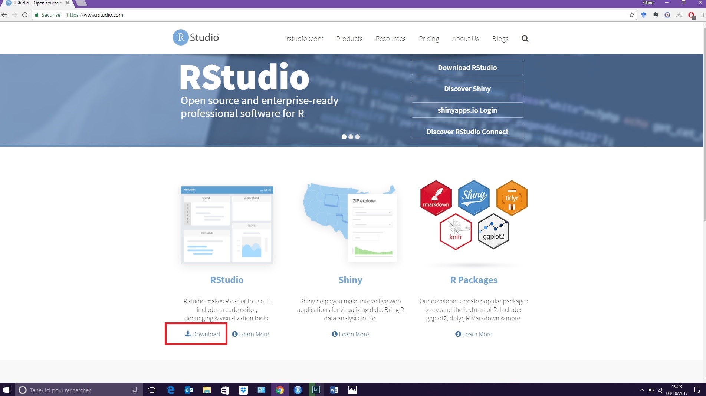
Task: Open Lightroom from taskbar
Action: tap(316, 390)
